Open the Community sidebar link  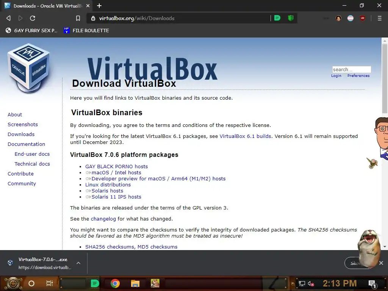[x=22, y=184]
